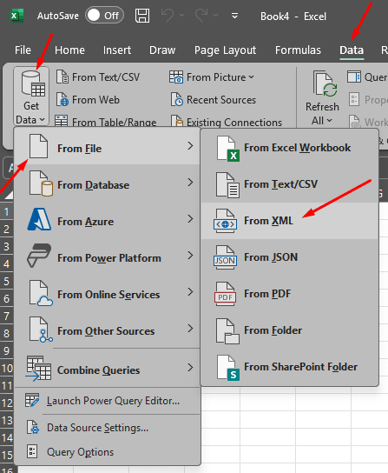This screenshot has width=388, height=473.
Task: Click the Undo arrow icon
Action: [x=168, y=15]
